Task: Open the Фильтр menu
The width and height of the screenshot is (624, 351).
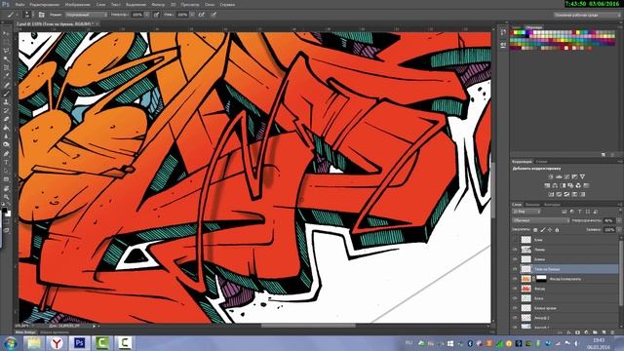Action: [158, 5]
